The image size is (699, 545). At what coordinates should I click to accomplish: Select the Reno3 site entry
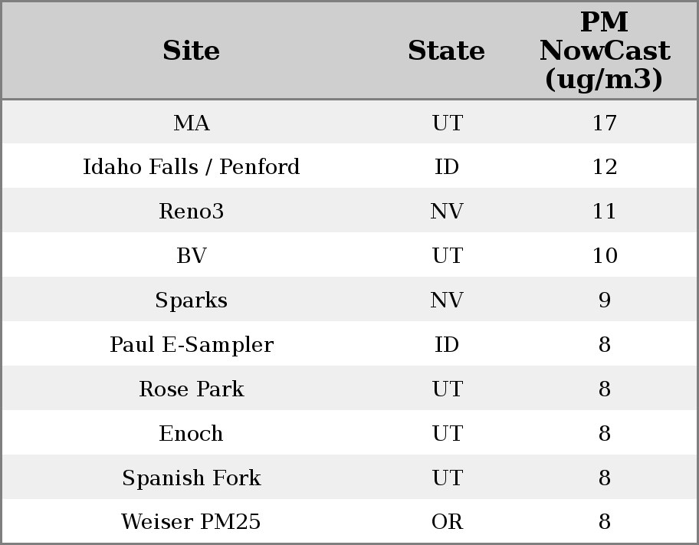click(x=191, y=212)
